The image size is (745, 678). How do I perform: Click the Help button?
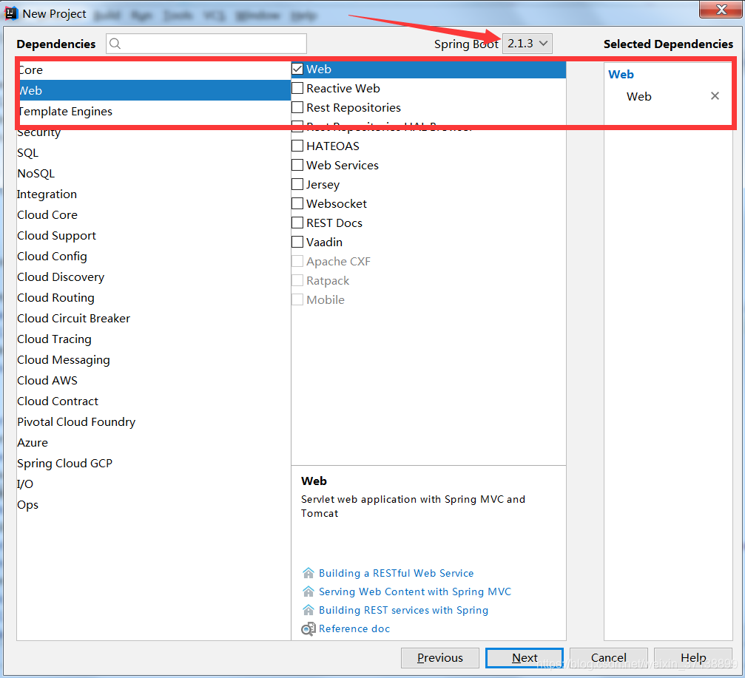pos(693,657)
